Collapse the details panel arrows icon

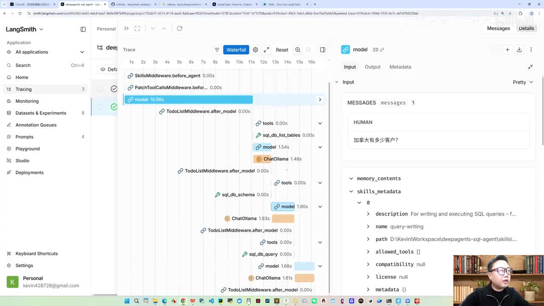(530, 67)
